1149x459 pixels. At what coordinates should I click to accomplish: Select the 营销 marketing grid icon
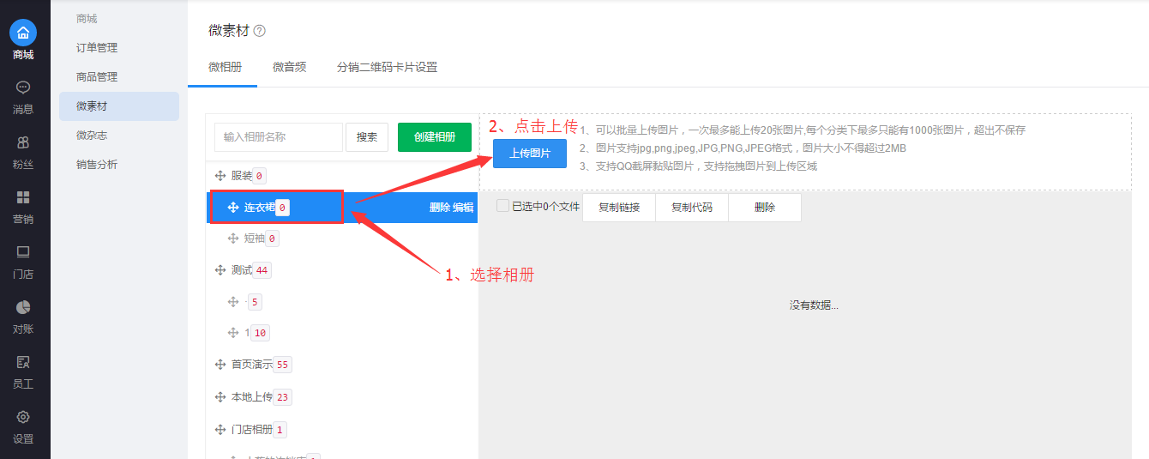[x=23, y=197]
